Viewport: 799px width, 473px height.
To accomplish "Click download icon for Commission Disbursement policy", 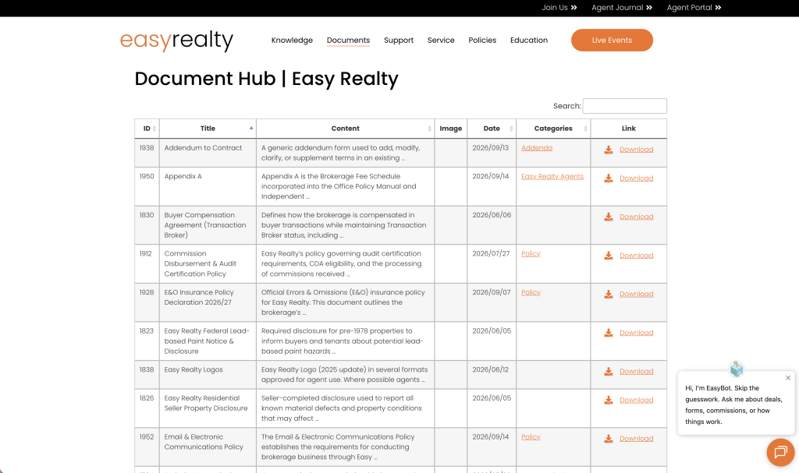I will [x=609, y=256].
